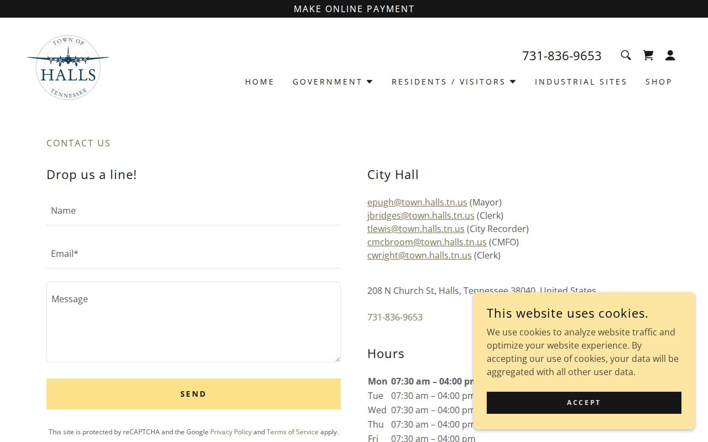Open the Google Privacy Policy link

point(231,432)
